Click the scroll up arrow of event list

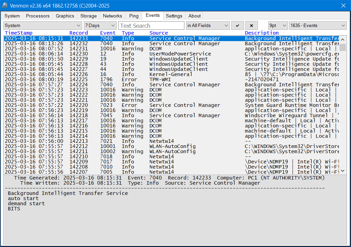[x=343, y=40]
